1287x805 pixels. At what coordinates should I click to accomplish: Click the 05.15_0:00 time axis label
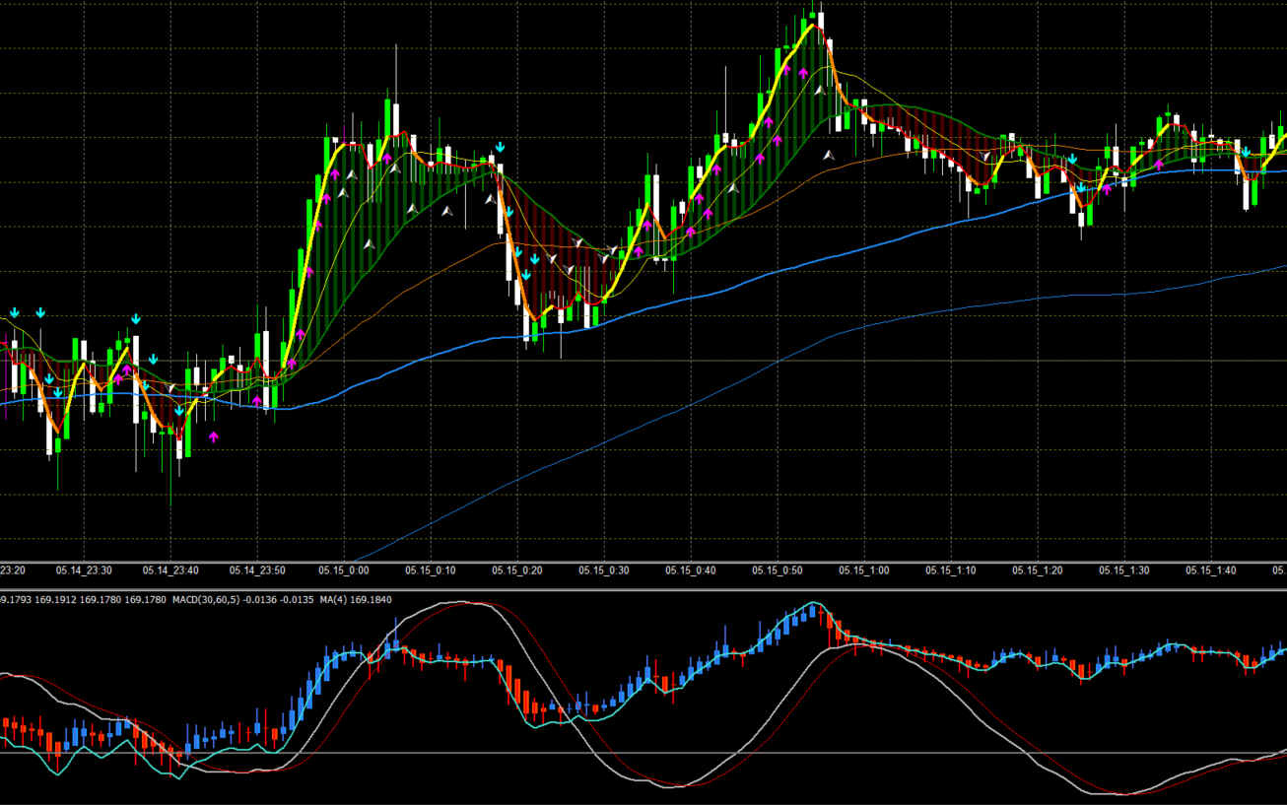[344, 570]
